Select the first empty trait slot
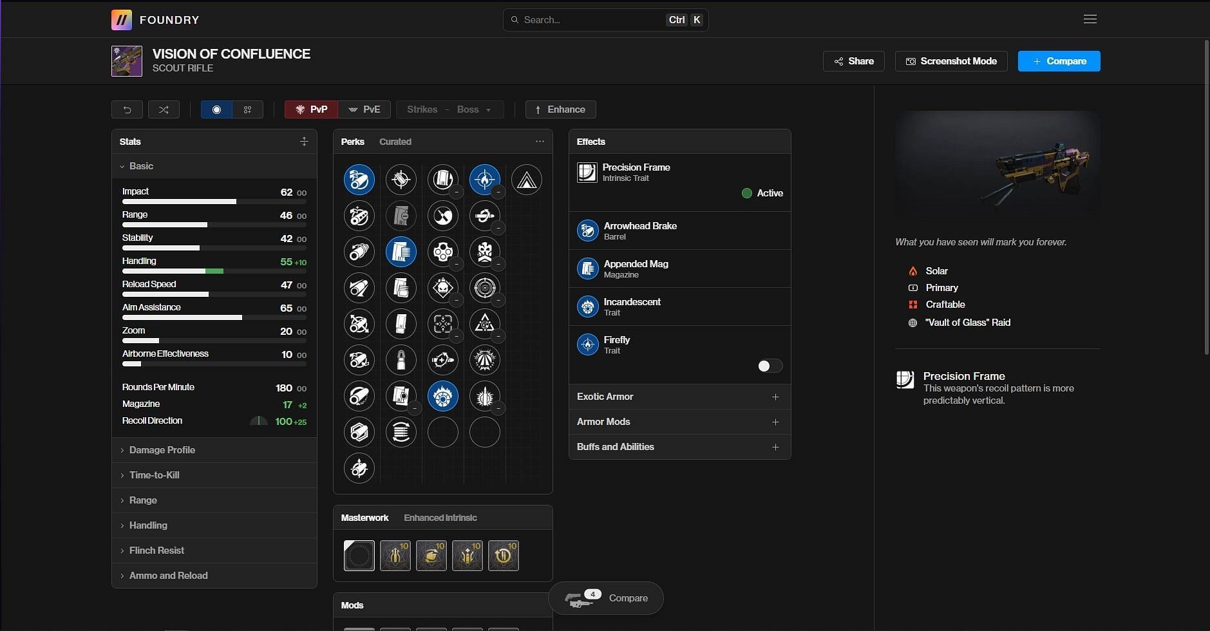 (443, 432)
